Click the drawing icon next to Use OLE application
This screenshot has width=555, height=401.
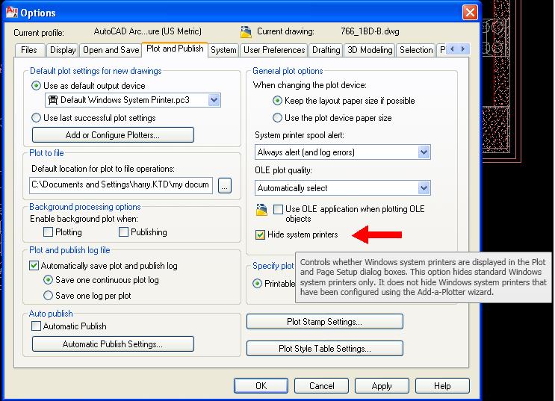261,210
